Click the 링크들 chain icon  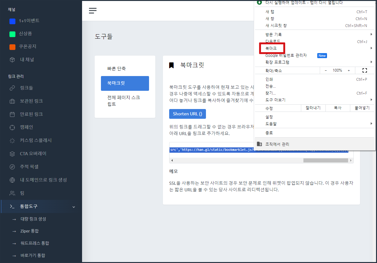point(12,88)
